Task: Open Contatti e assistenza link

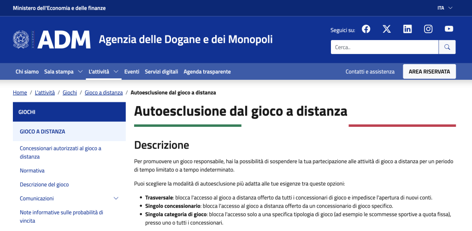Action: tap(370, 71)
